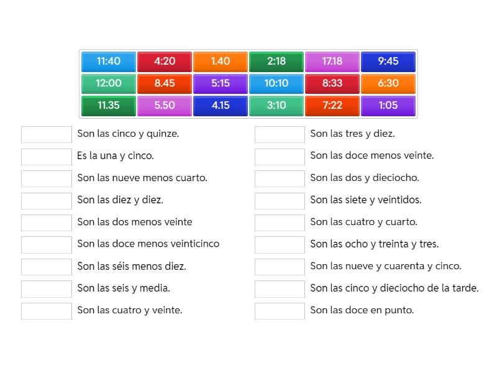
Task: Select the 5:15 time tile
Action: (221, 83)
